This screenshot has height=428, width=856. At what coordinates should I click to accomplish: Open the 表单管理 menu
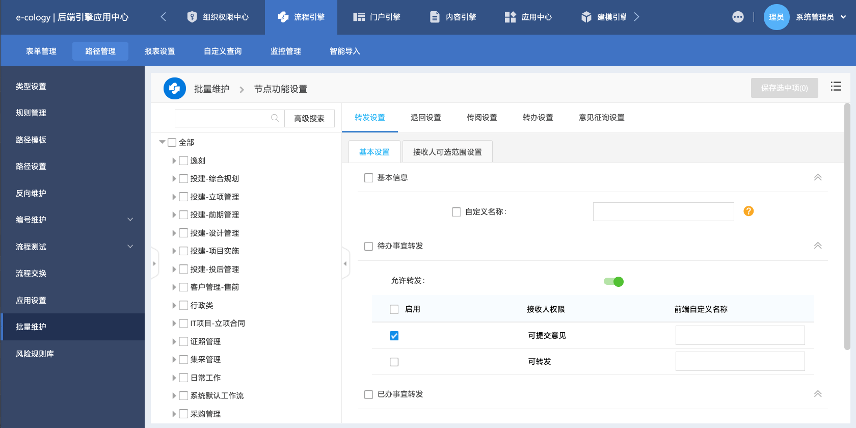pos(41,51)
